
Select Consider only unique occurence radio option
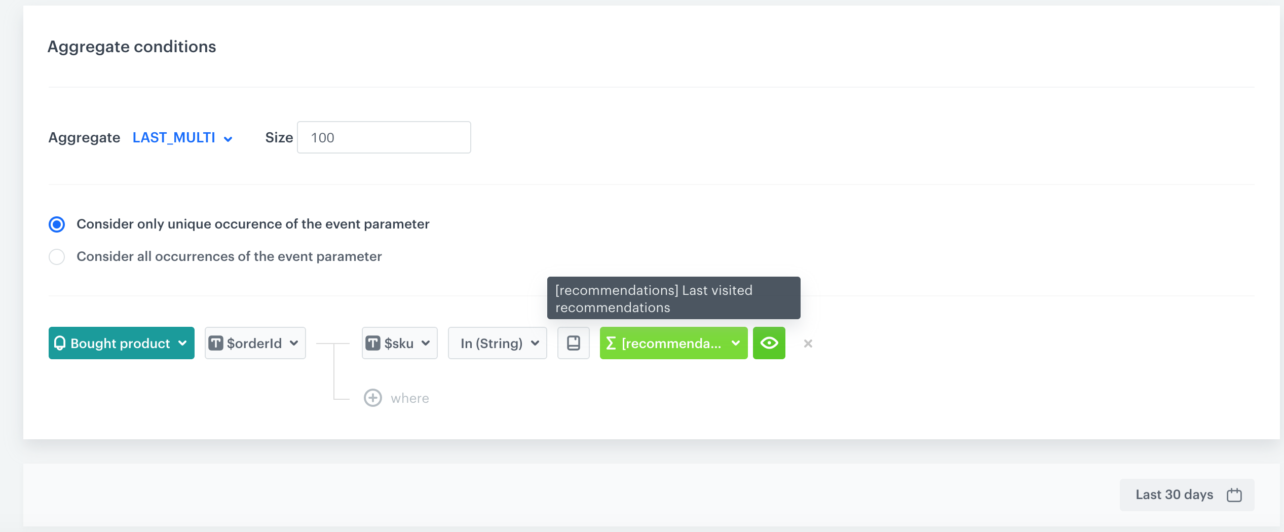(57, 224)
